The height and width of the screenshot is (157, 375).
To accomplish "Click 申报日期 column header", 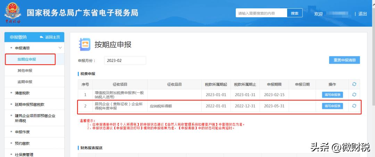I will (302, 84).
